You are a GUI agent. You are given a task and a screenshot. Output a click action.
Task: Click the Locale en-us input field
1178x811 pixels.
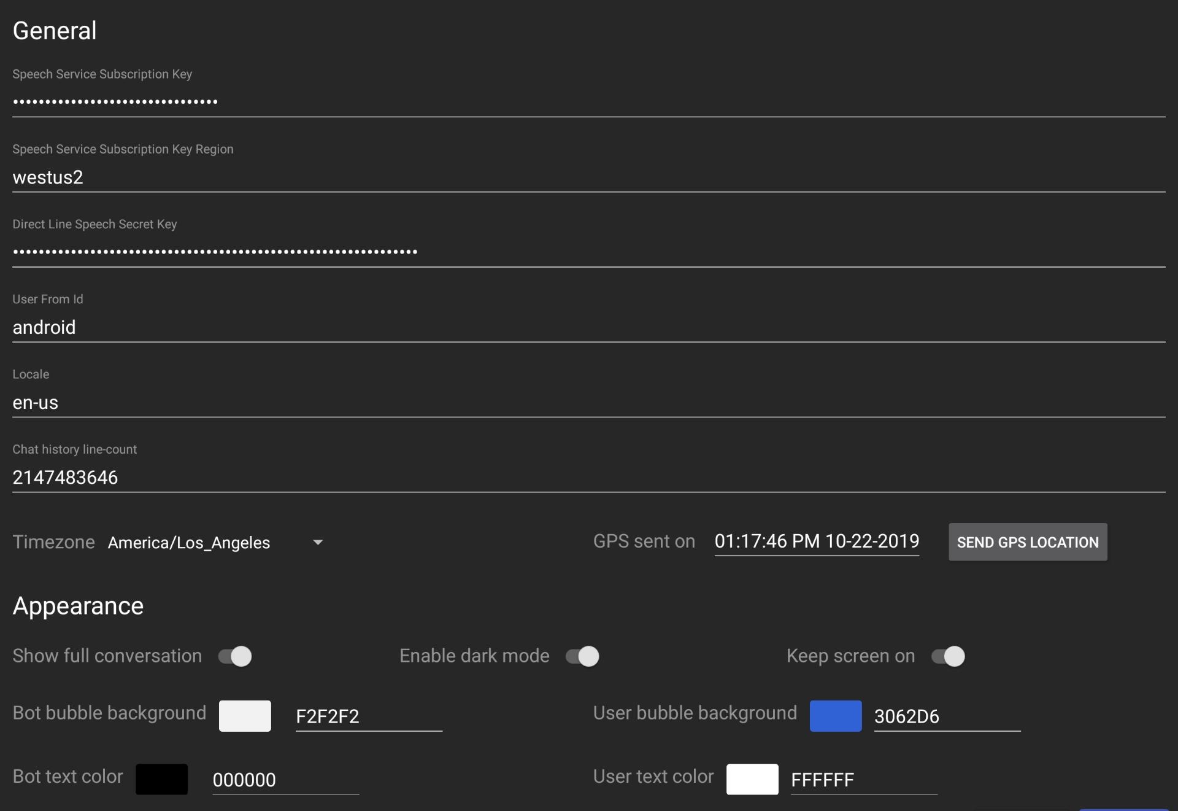click(589, 400)
